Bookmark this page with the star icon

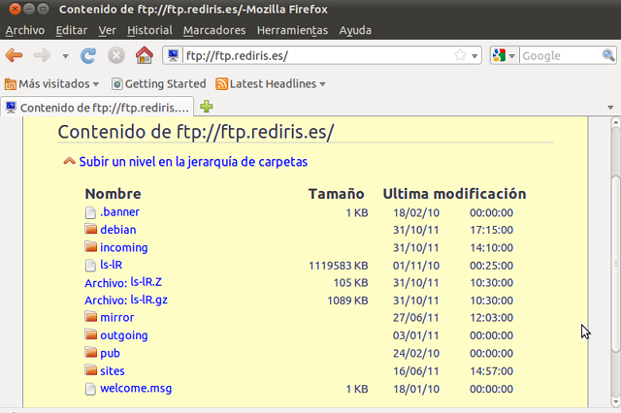point(460,55)
